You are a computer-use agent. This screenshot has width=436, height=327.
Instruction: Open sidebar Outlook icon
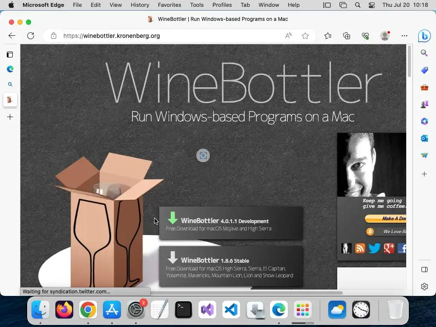pyautogui.click(x=425, y=138)
